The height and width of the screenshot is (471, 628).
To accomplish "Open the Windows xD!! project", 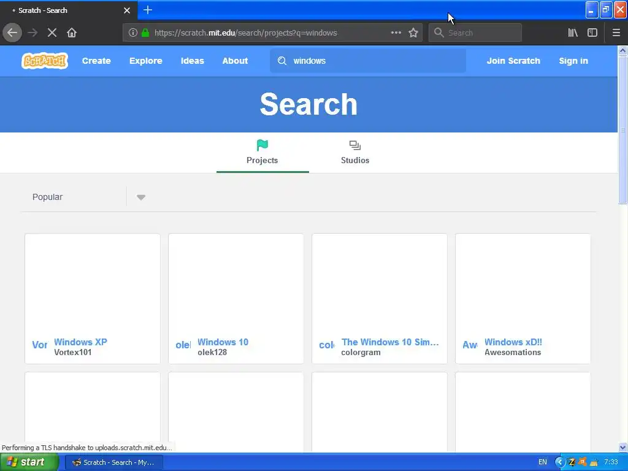I will click(x=513, y=342).
